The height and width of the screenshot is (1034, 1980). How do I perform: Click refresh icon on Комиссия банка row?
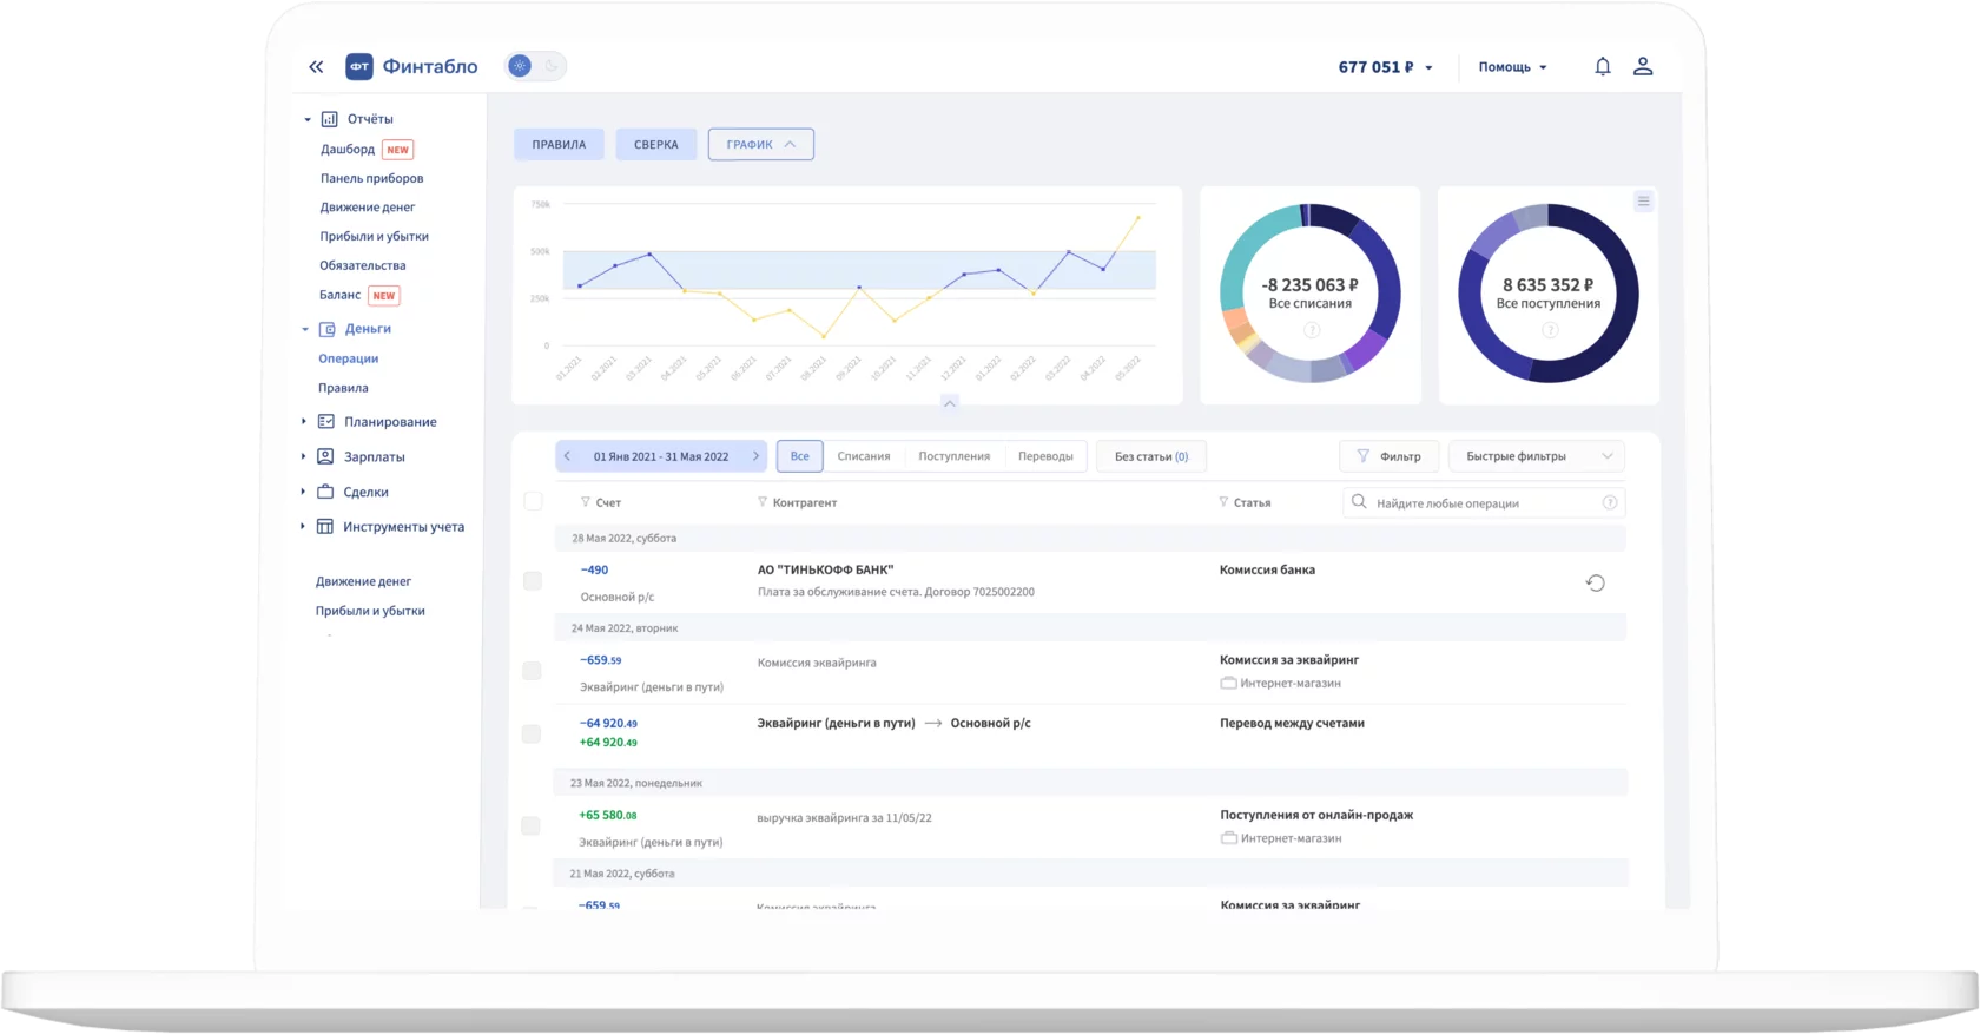pyautogui.click(x=1595, y=584)
